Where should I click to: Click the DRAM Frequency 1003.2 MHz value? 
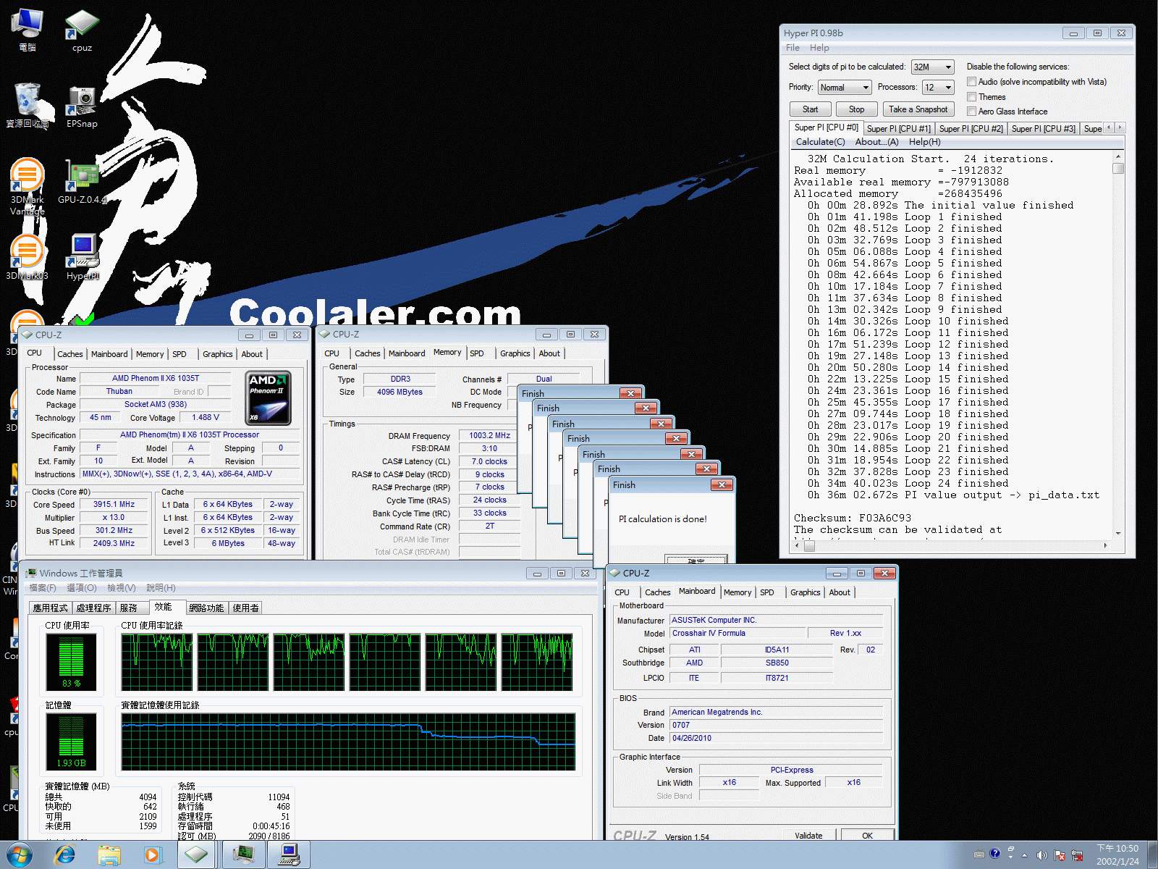click(490, 435)
